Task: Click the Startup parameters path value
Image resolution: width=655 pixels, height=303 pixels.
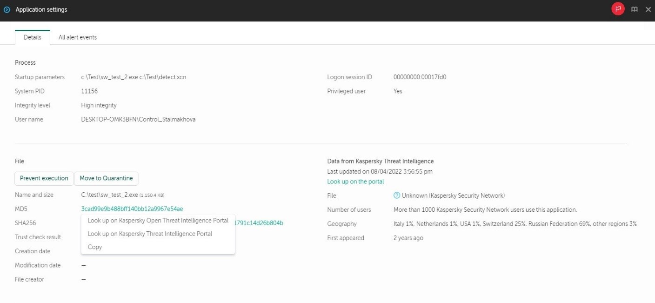Action: point(134,77)
